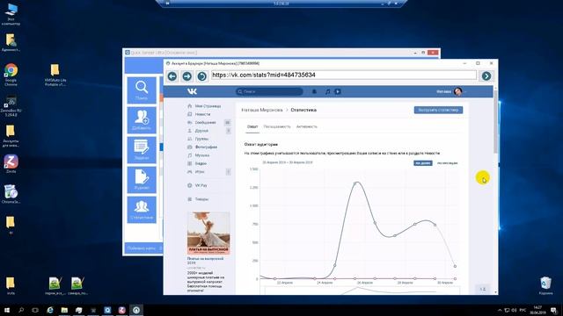
Task: Open Фотографии in VK sidebar
Action: coord(206,147)
